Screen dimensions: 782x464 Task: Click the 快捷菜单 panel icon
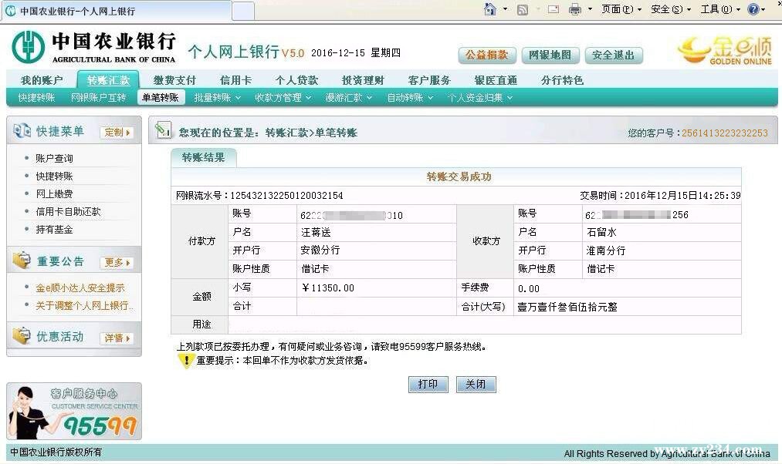click(22, 131)
